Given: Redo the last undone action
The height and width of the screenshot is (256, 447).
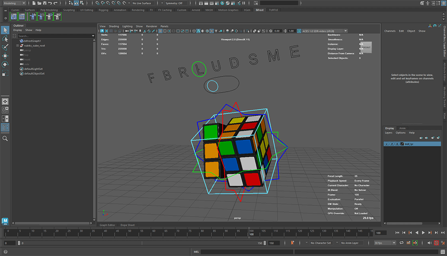Looking at the screenshot, I should pyautogui.click(x=56, y=3).
